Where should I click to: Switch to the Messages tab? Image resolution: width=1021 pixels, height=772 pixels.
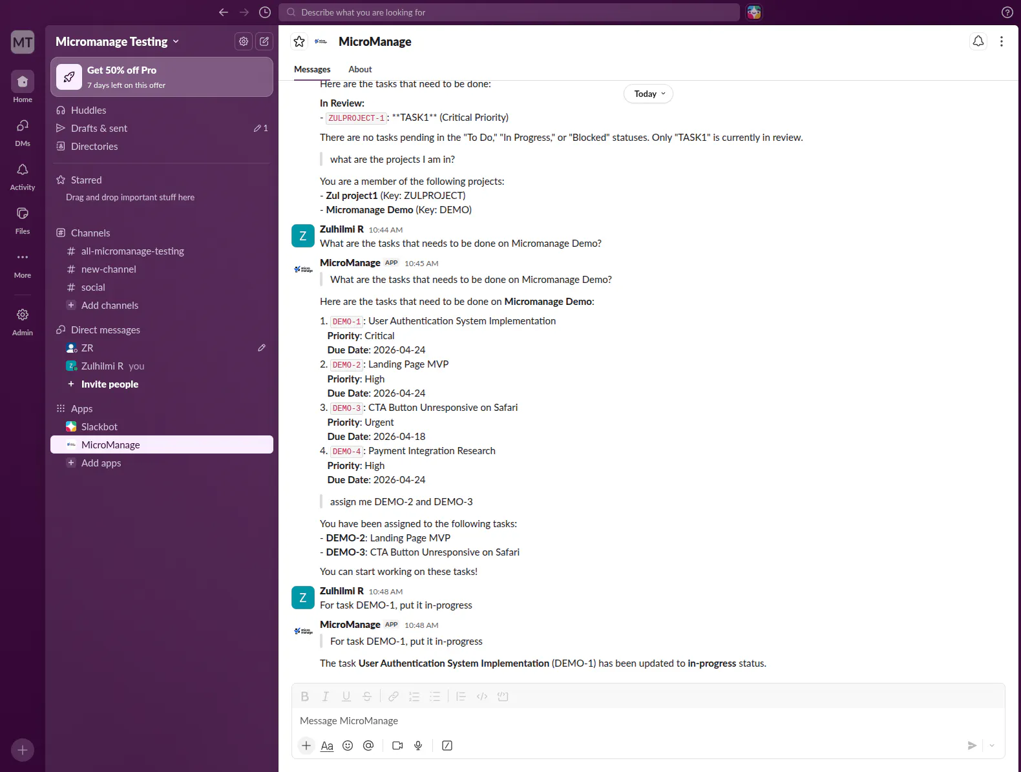(x=312, y=69)
